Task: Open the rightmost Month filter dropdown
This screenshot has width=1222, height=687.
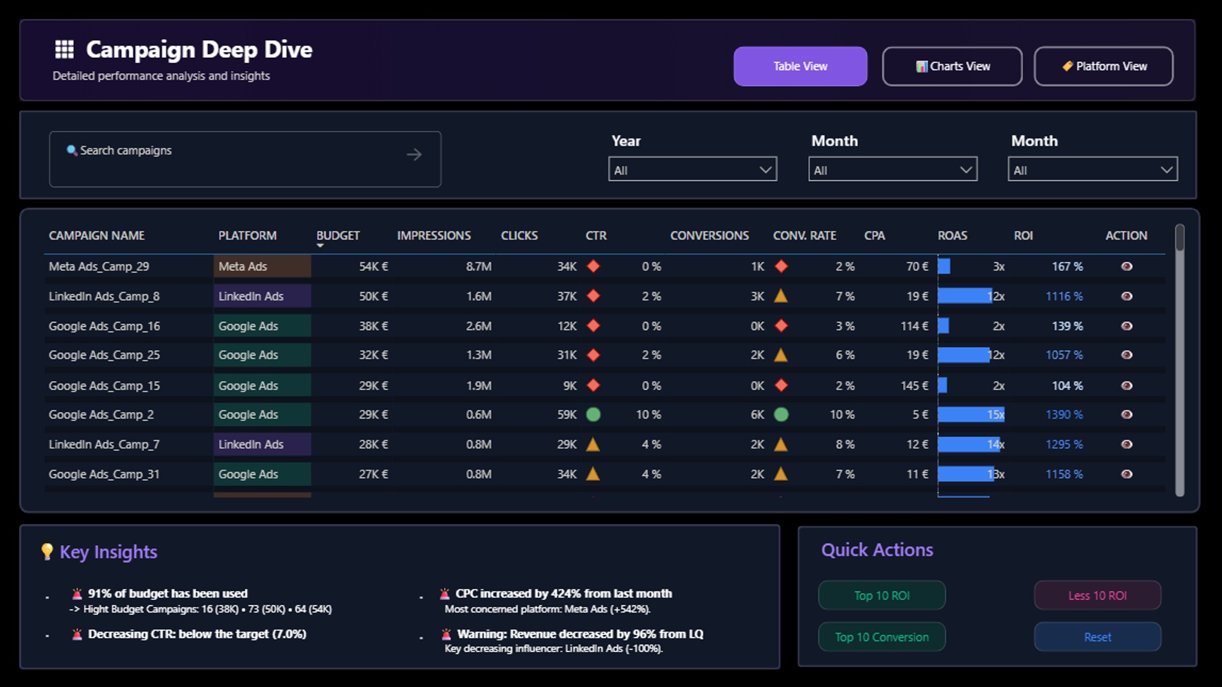Action: coord(1092,169)
